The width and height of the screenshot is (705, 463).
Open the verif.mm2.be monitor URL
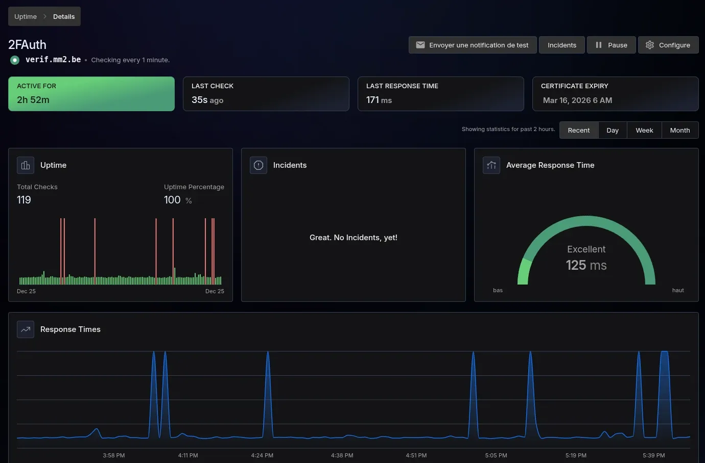point(53,60)
